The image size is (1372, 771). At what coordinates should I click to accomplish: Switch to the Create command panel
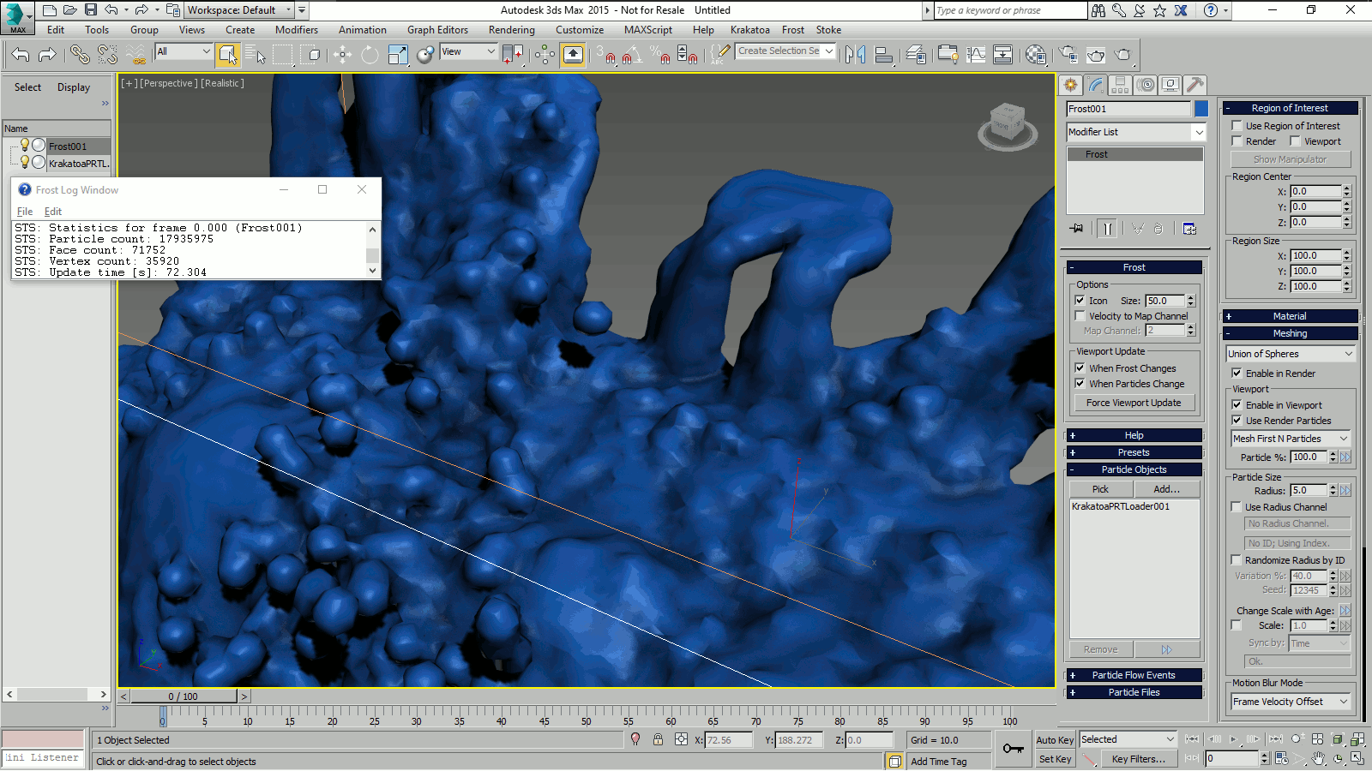[1070, 84]
